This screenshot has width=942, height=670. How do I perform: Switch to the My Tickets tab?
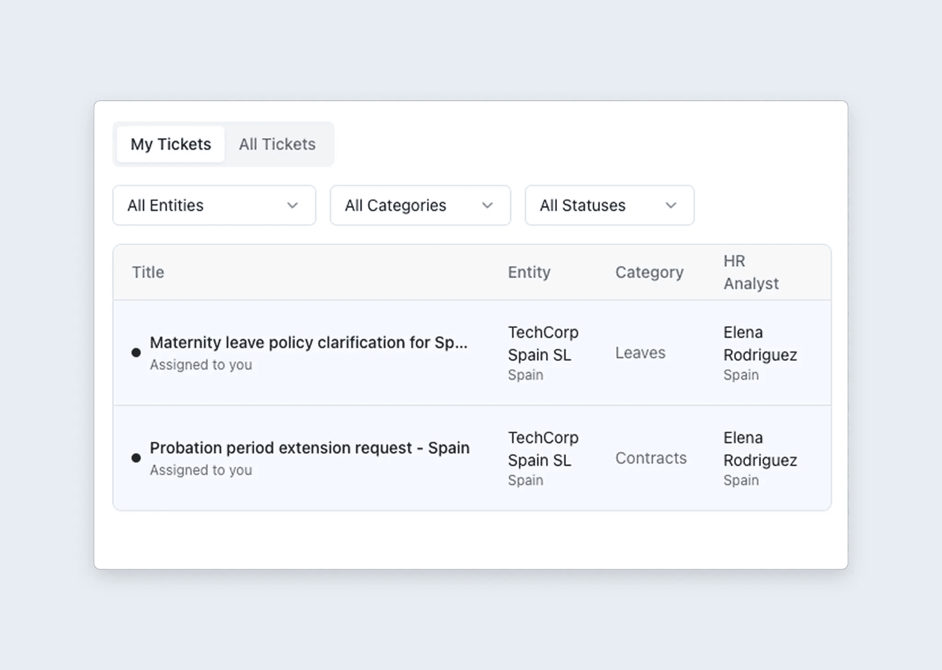point(171,144)
